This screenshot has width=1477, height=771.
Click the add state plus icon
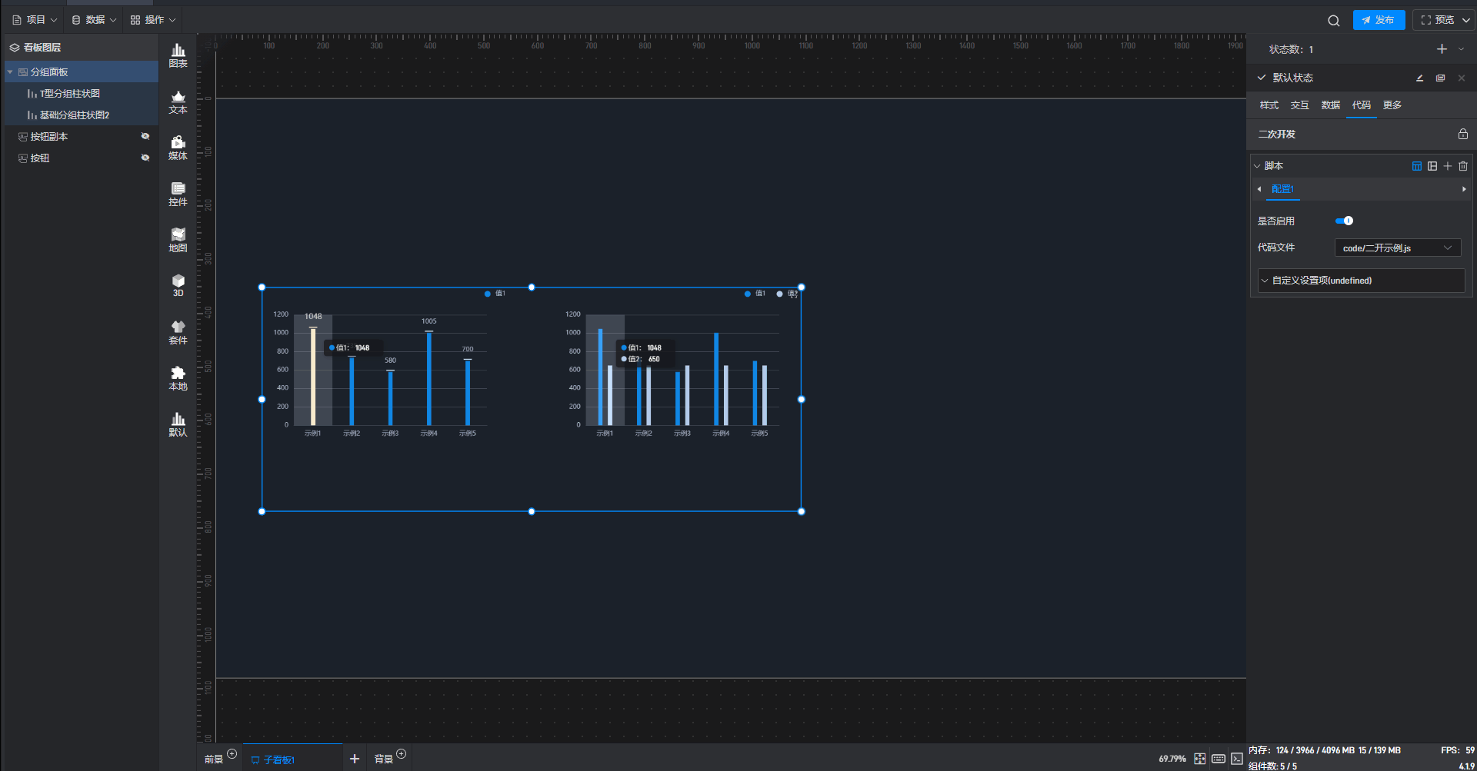[x=1442, y=49]
